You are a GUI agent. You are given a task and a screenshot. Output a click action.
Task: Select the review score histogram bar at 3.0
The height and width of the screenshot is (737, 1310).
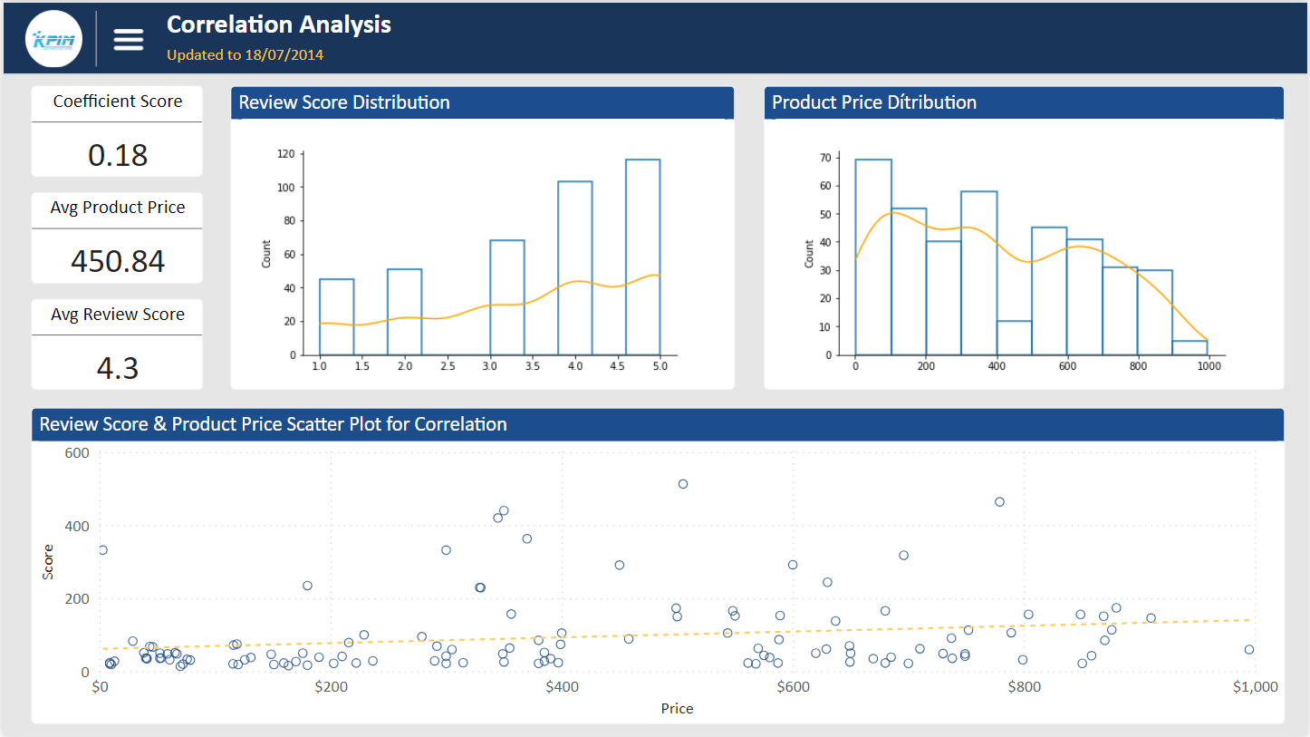[506, 297]
